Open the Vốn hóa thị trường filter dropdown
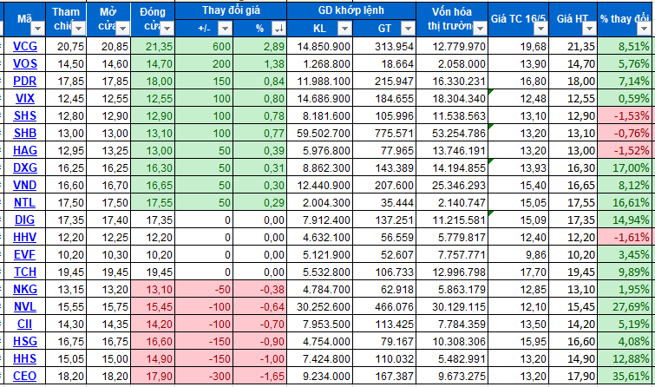This screenshot has width=655, height=387. (x=480, y=29)
